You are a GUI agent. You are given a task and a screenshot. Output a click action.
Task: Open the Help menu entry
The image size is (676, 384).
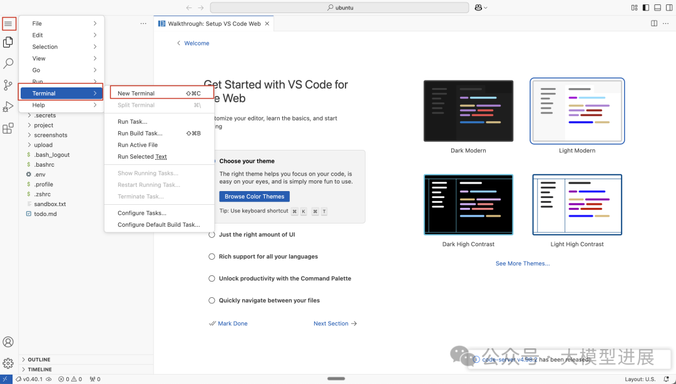[x=61, y=105]
